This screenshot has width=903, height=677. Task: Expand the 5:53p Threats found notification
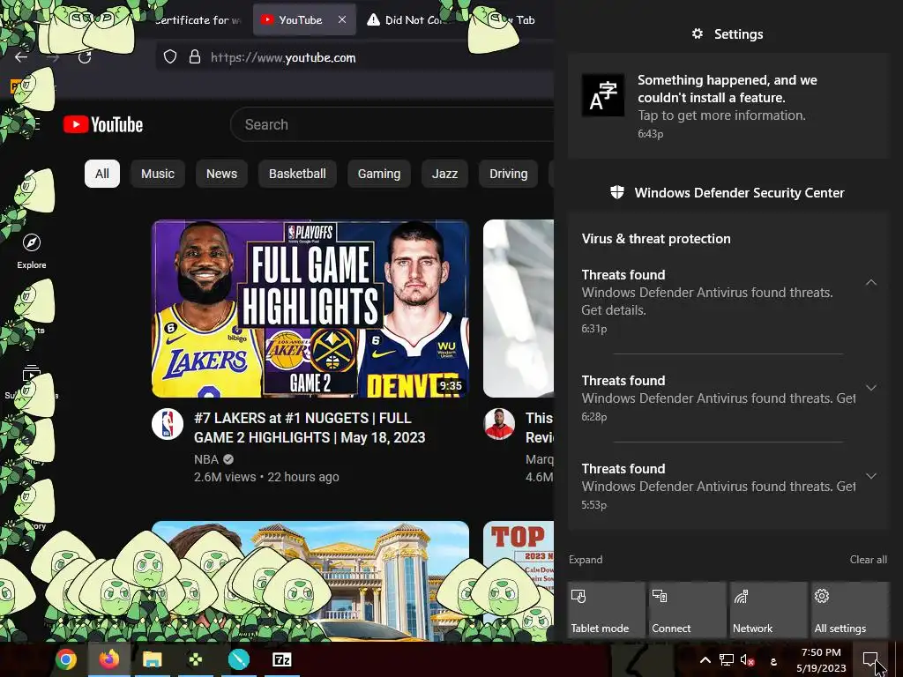tap(871, 476)
